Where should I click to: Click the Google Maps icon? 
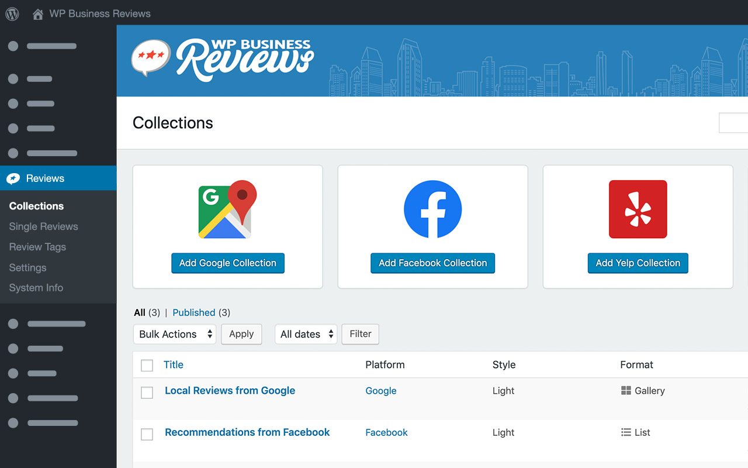coord(227,211)
